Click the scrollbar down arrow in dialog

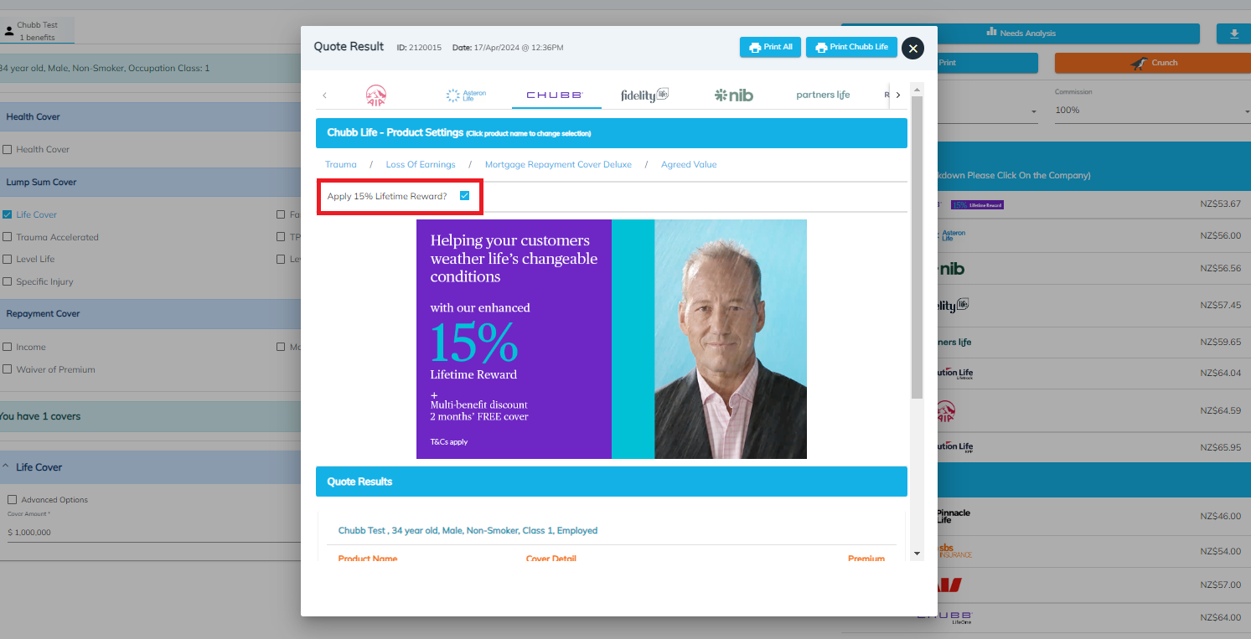pos(917,553)
